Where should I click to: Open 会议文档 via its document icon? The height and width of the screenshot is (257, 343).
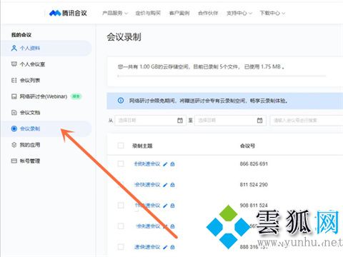14,112
